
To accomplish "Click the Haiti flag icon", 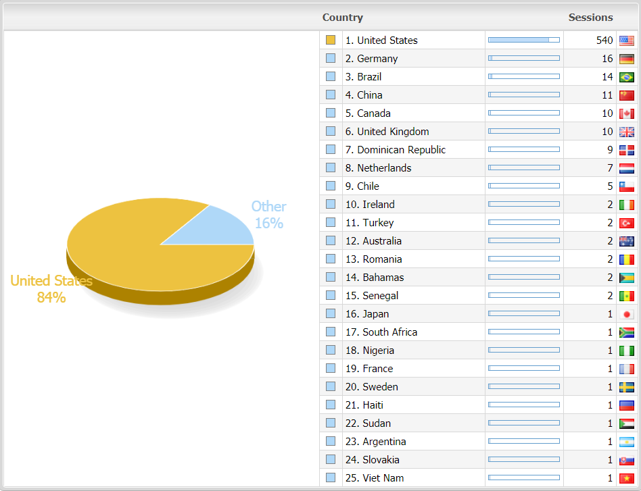I will tap(626, 405).
